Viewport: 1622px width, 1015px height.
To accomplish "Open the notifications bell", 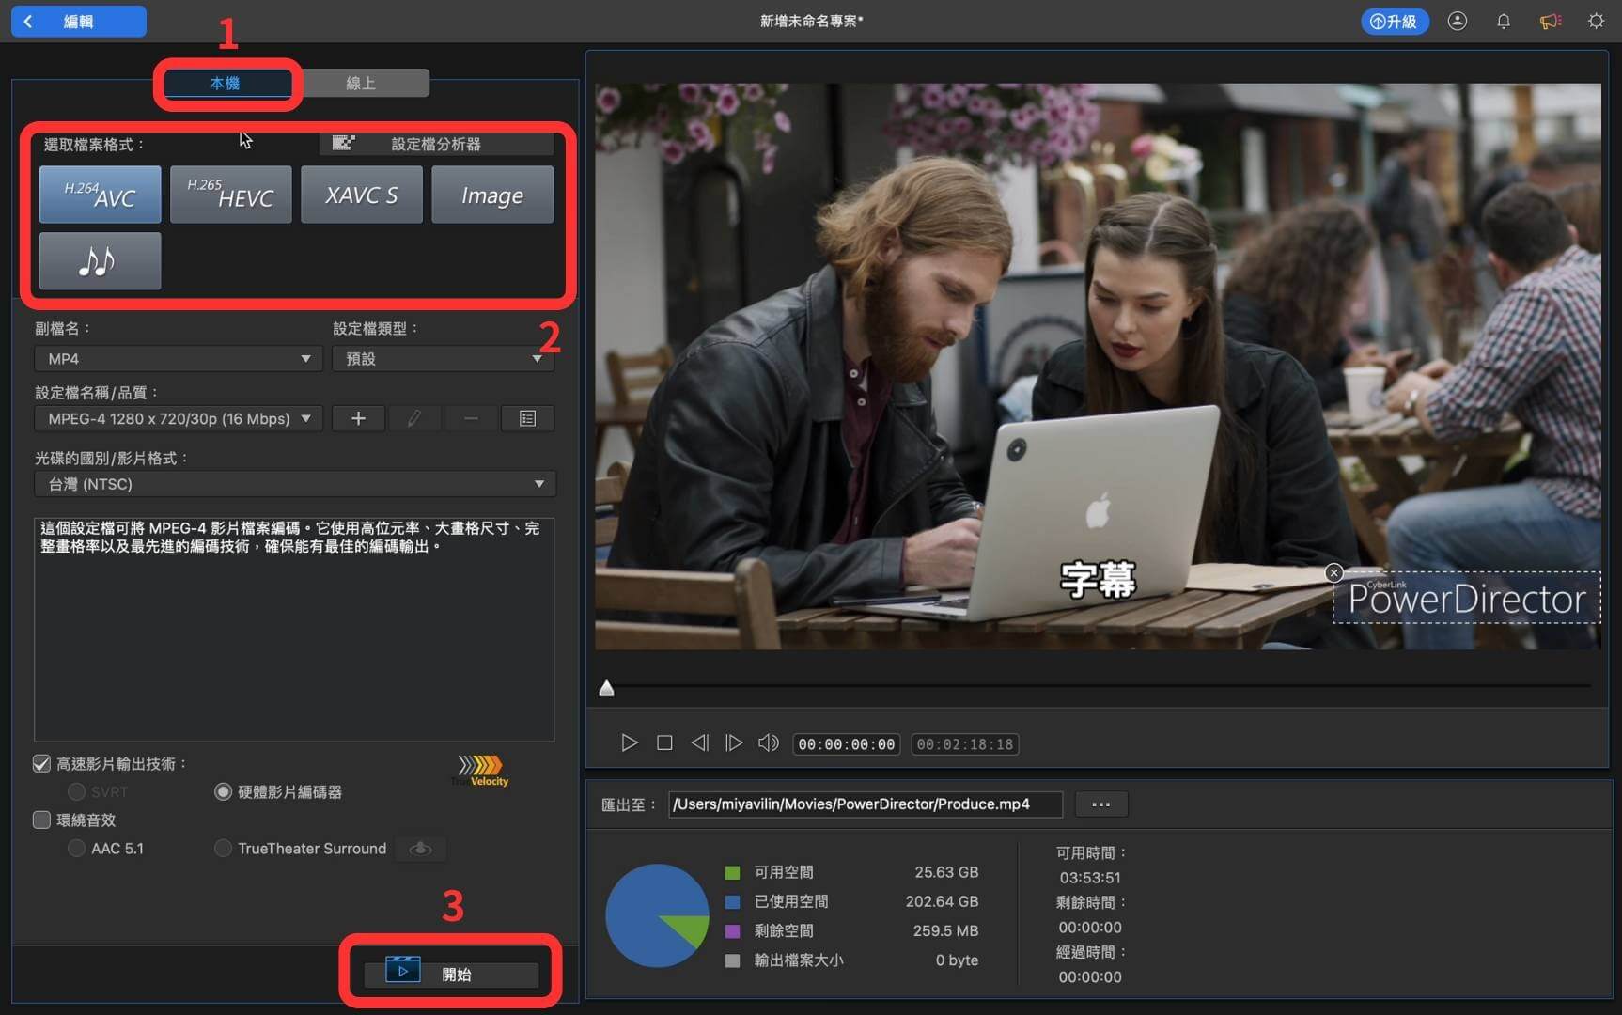I will [1504, 21].
